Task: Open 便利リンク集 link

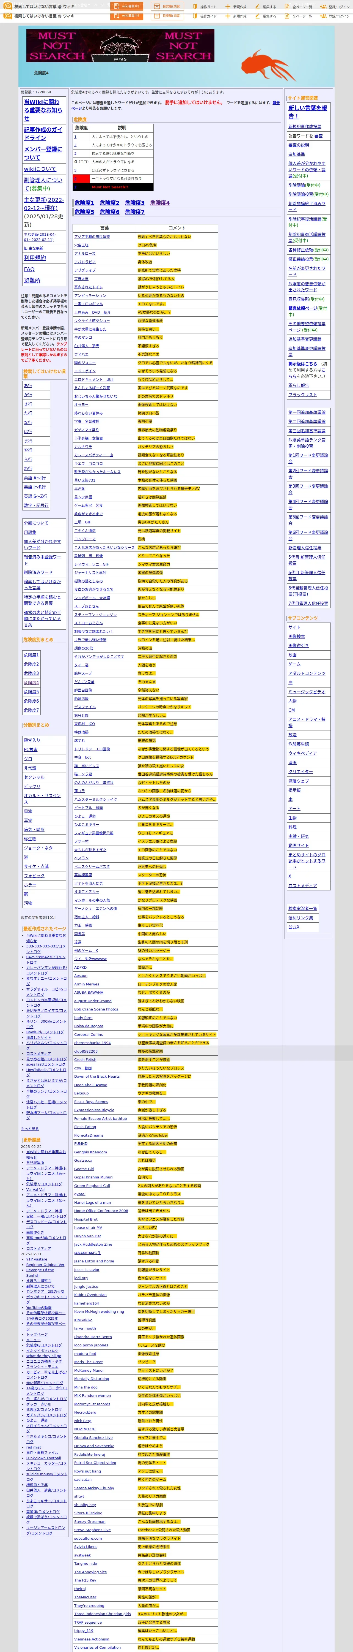Action: (x=300, y=918)
